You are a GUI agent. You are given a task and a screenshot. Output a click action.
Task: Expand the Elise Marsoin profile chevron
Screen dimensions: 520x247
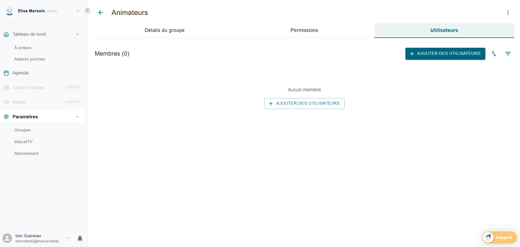coord(77,11)
